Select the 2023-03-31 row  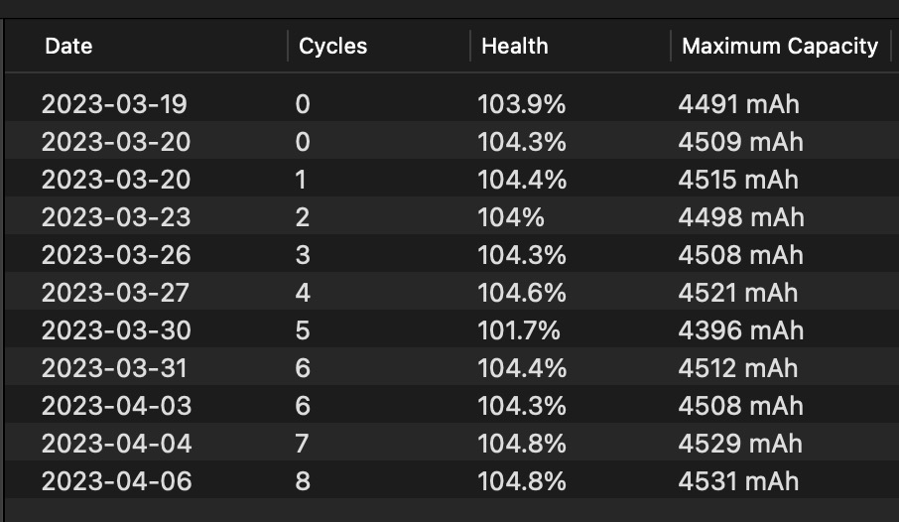(451, 368)
